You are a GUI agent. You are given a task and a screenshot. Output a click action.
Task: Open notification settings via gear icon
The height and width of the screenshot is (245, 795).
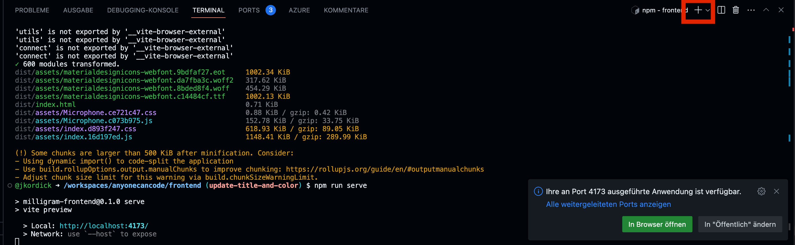761,191
